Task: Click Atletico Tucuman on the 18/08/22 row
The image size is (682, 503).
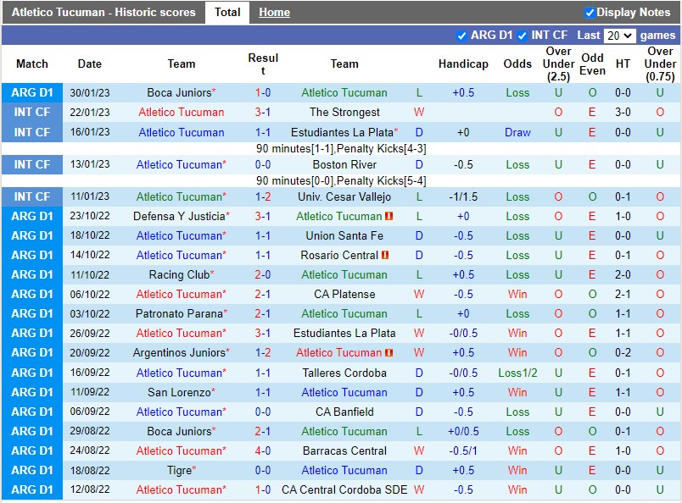Action: [x=344, y=471]
